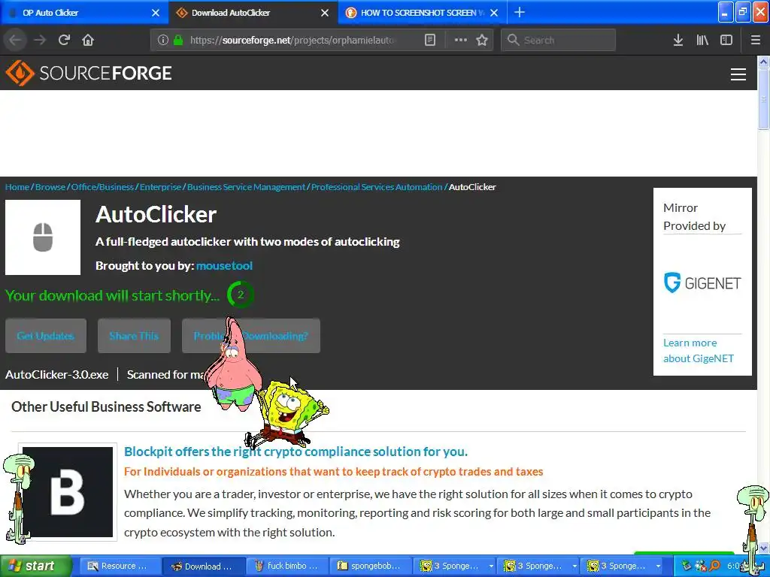Click the Share This button
Image resolution: width=770 pixels, height=577 pixels.
(x=134, y=336)
